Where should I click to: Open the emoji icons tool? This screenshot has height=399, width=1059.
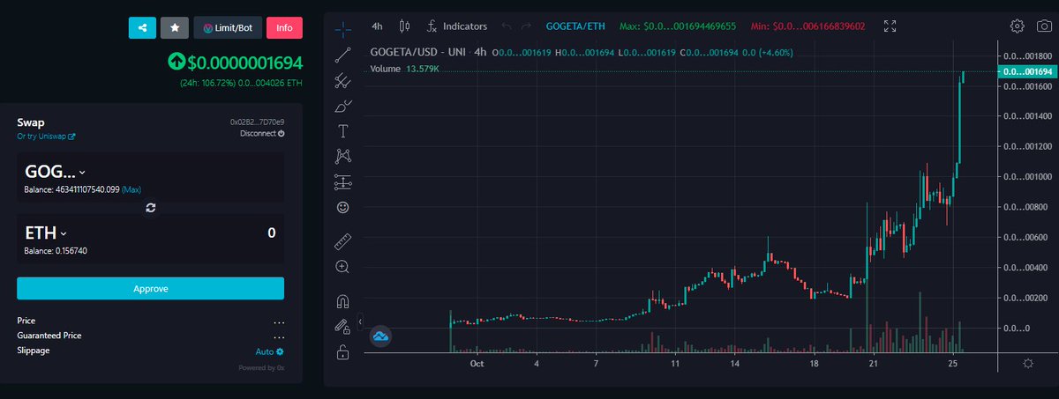click(x=343, y=207)
